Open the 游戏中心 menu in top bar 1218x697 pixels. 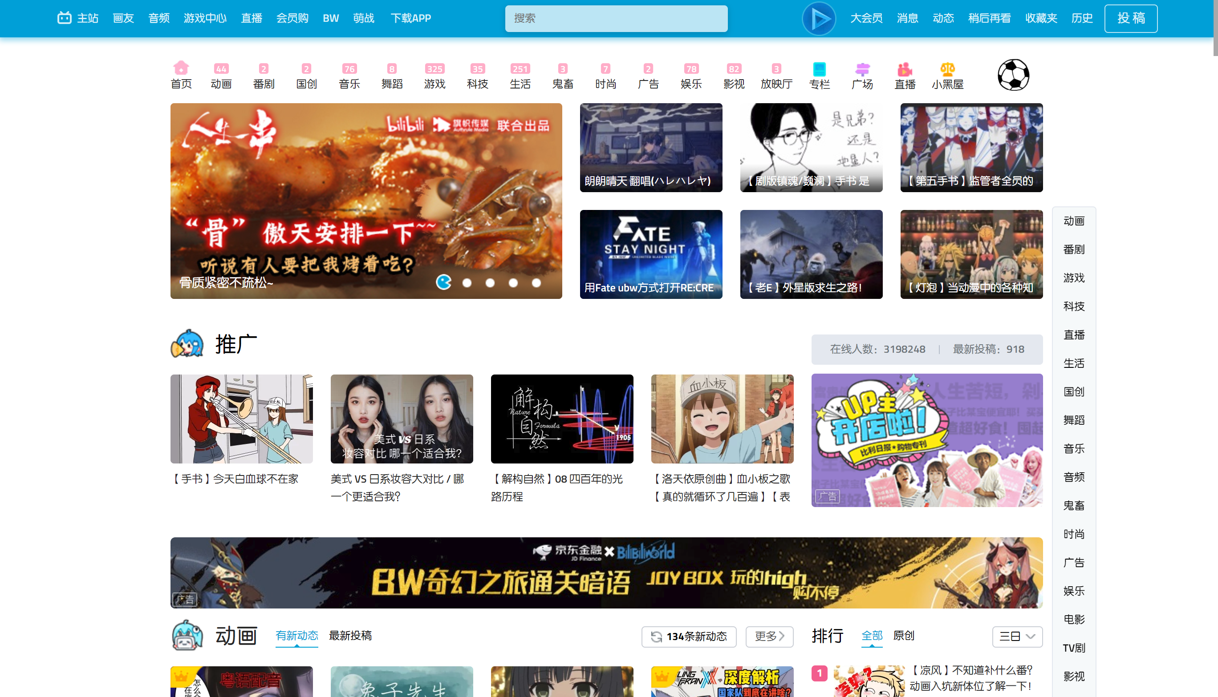point(205,18)
